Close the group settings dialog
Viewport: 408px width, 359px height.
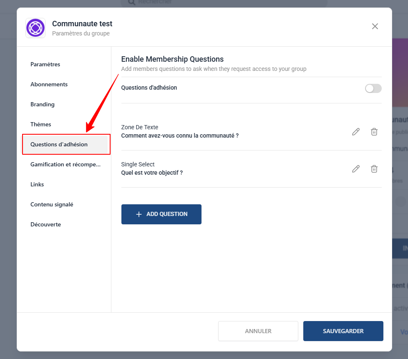pyautogui.click(x=375, y=26)
